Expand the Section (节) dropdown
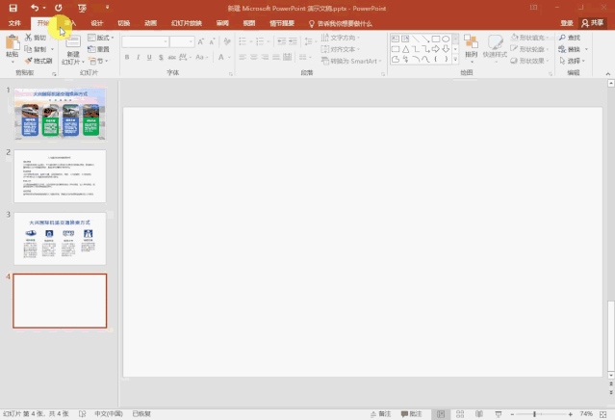The height and width of the screenshot is (420, 615). pyautogui.click(x=98, y=61)
